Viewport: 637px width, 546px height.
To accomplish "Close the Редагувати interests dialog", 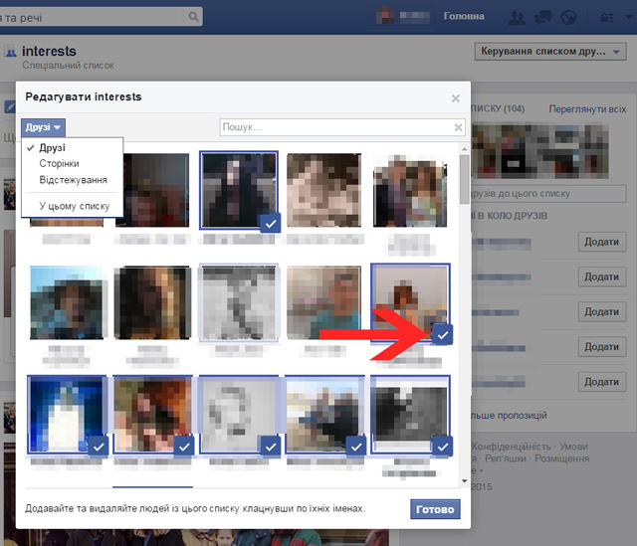I will [456, 98].
